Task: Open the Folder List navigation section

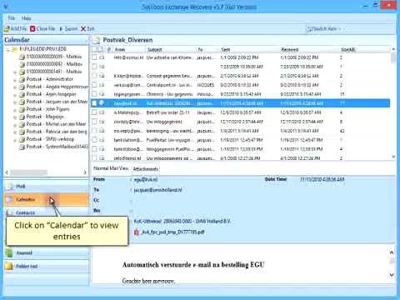Action: [x=47, y=266]
